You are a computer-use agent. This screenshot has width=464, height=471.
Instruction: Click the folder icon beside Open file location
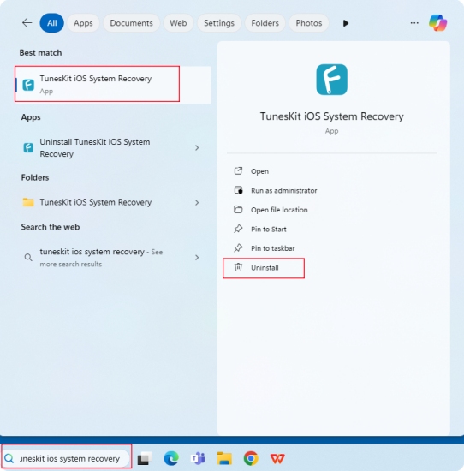[x=238, y=209]
